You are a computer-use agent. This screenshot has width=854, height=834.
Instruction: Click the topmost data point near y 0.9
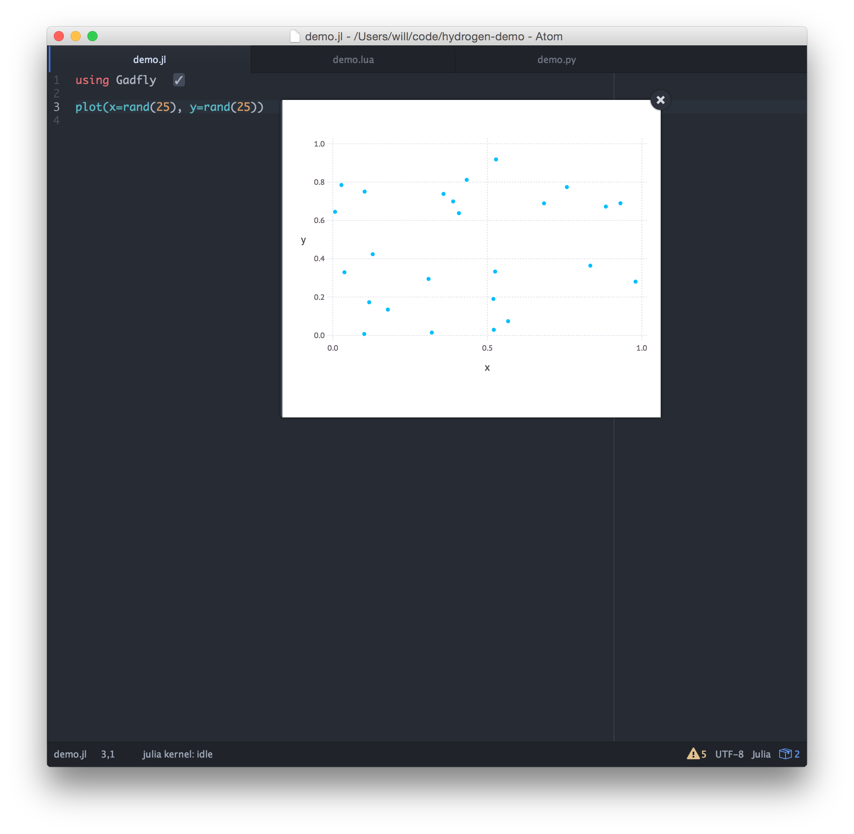(496, 160)
